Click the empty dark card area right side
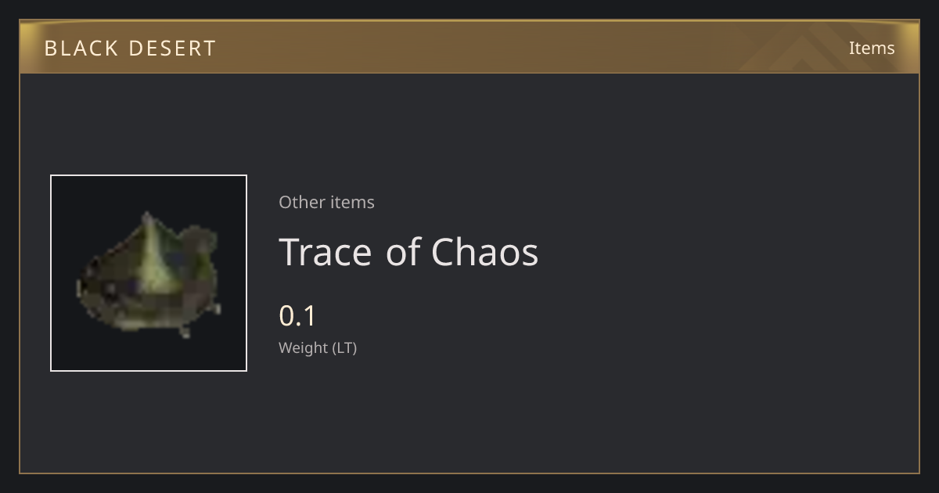 (728, 274)
